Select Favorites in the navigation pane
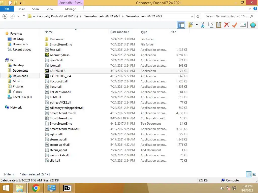 click(16, 34)
